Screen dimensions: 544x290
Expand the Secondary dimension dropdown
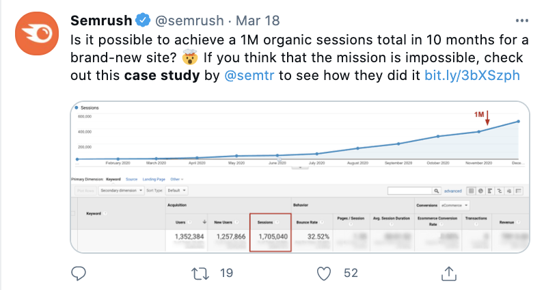pyautogui.click(x=121, y=190)
